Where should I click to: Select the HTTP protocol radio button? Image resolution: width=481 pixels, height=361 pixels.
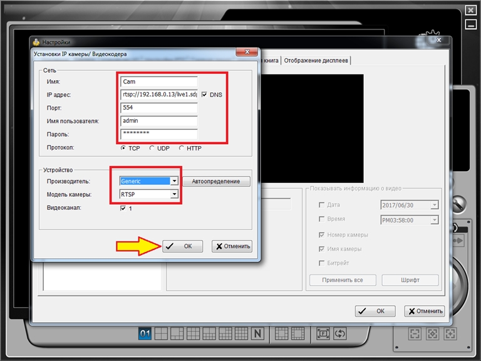(182, 148)
